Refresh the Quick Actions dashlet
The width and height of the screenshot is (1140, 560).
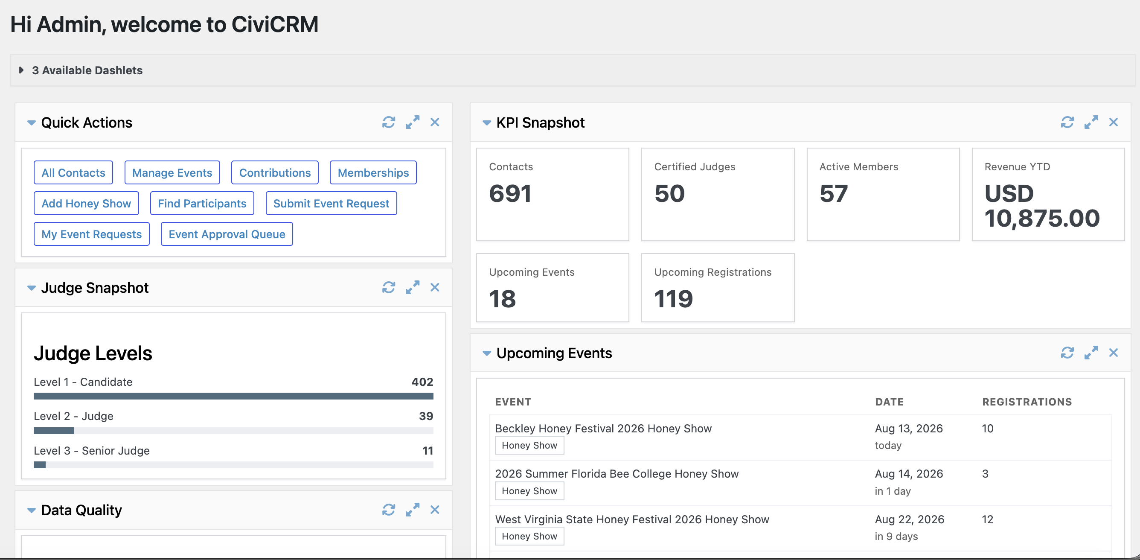point(389,122)
